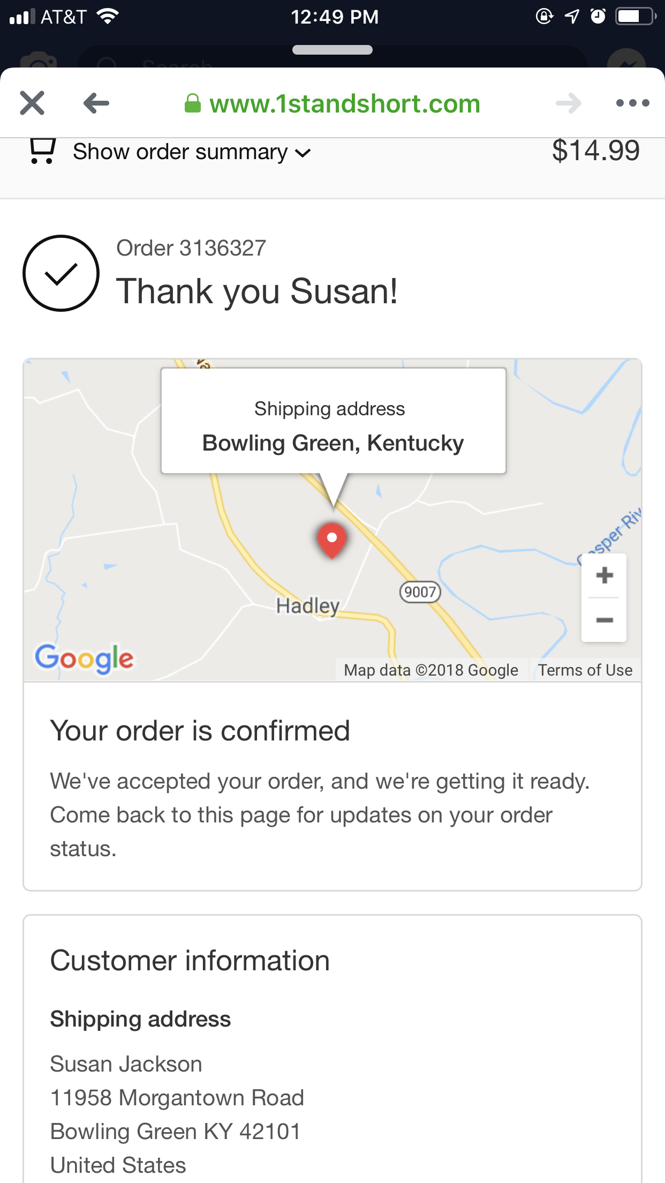Expand Show order summary

click(x=192, y=152)
